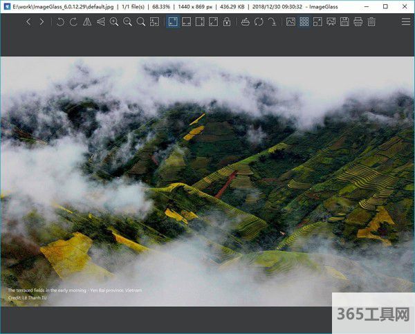The width and height of the screenshot is (415, 334).
Task: Zoom in on the image
Action: tap(114, 22)
